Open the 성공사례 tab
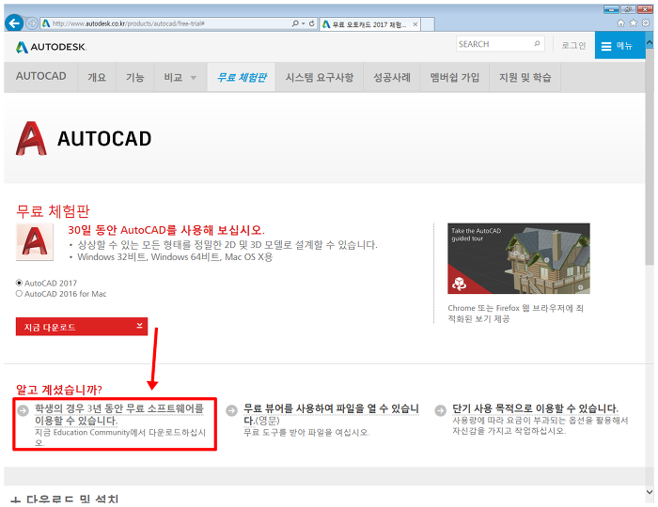658x507 pixels. [x=392, y=78]
